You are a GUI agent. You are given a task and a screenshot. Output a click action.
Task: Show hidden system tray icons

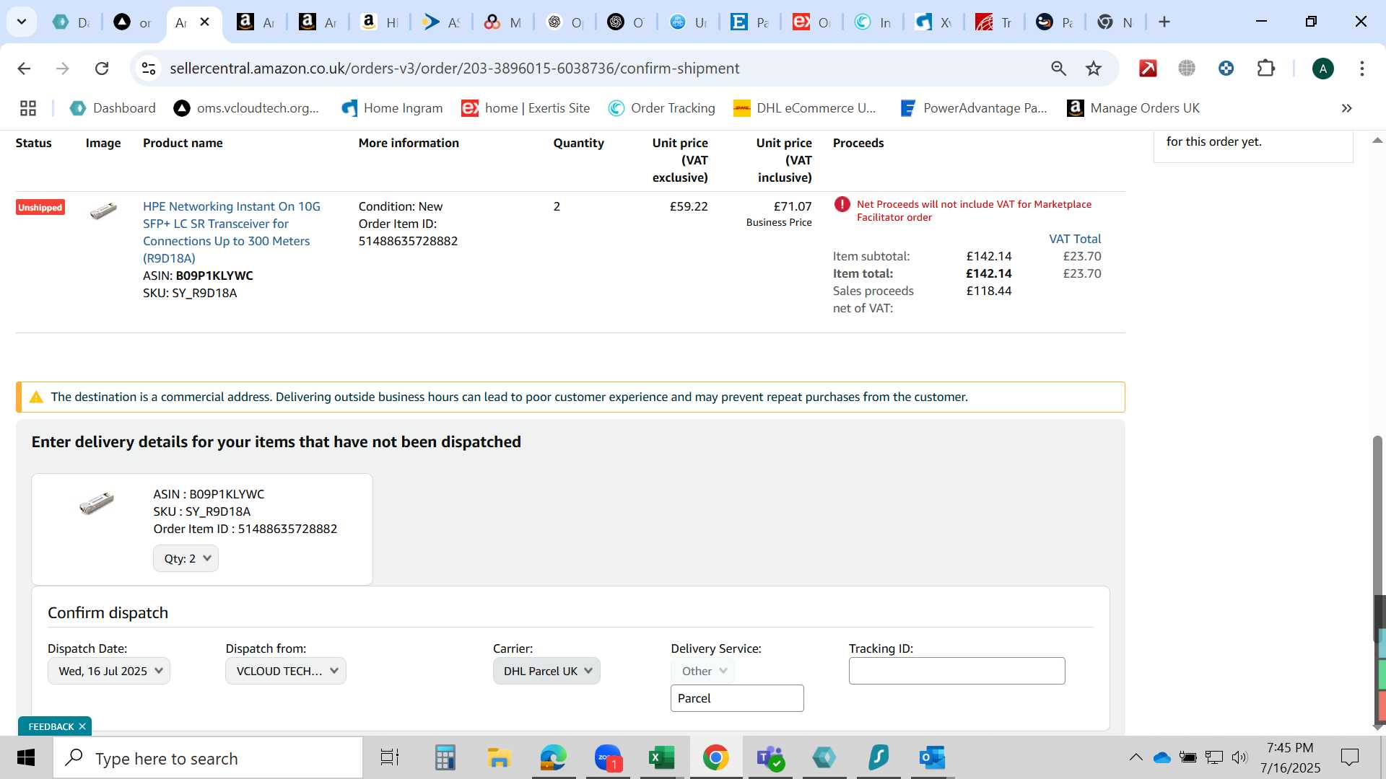(x=1136, y=757)
